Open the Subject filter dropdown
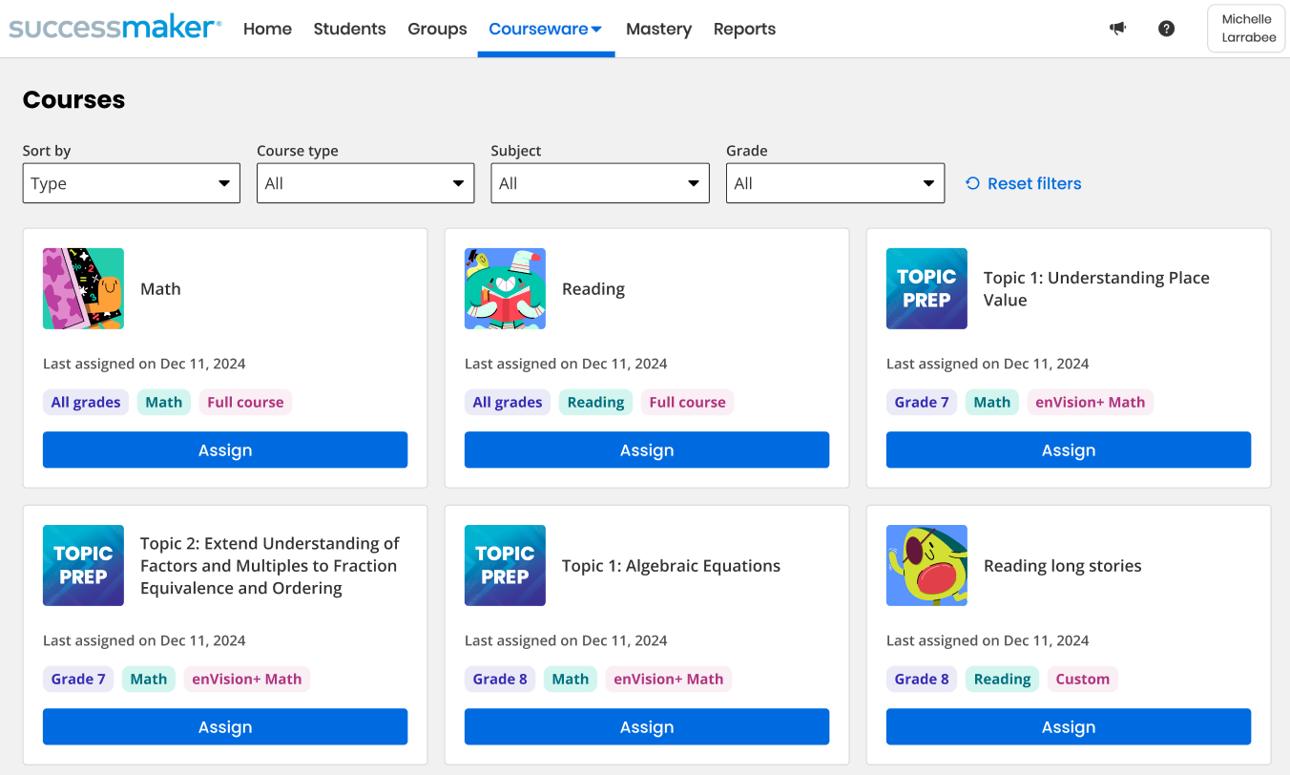 [600, 183]
